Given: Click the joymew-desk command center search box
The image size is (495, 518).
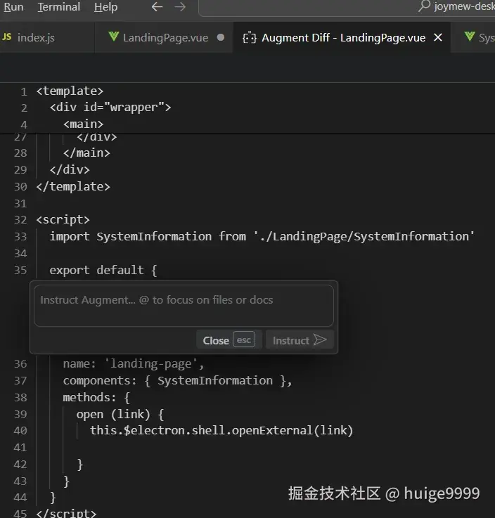Looking at the screenshot, I should click(x=347, y=7).
